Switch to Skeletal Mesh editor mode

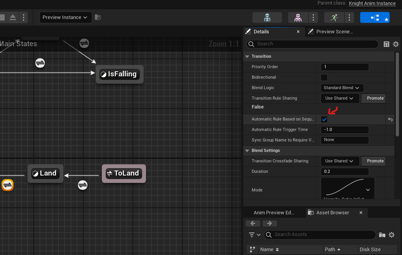click(298, 17)
